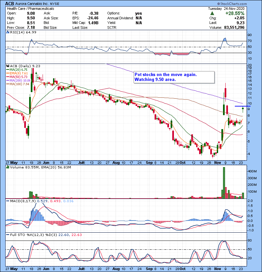Click the stochastic %K value 22.60
Viewport: 262px width, 272px height.
(x=63, y=235)
